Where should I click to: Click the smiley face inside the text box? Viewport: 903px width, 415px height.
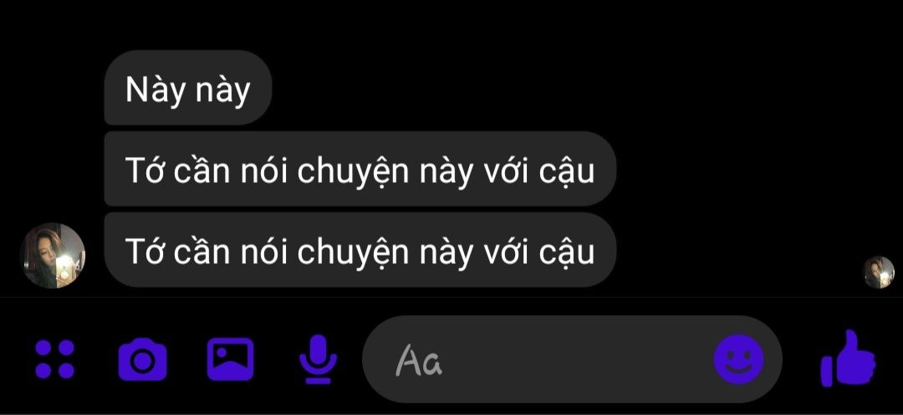coord(739,360)
